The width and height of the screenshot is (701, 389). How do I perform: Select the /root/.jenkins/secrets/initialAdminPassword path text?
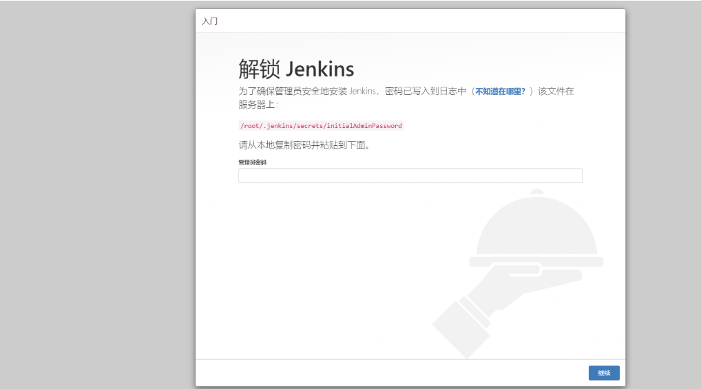click(321, 126)
